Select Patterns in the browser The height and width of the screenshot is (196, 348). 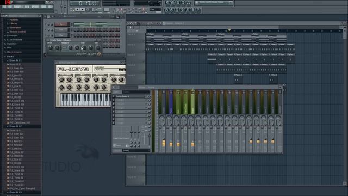tap(14, 20)
